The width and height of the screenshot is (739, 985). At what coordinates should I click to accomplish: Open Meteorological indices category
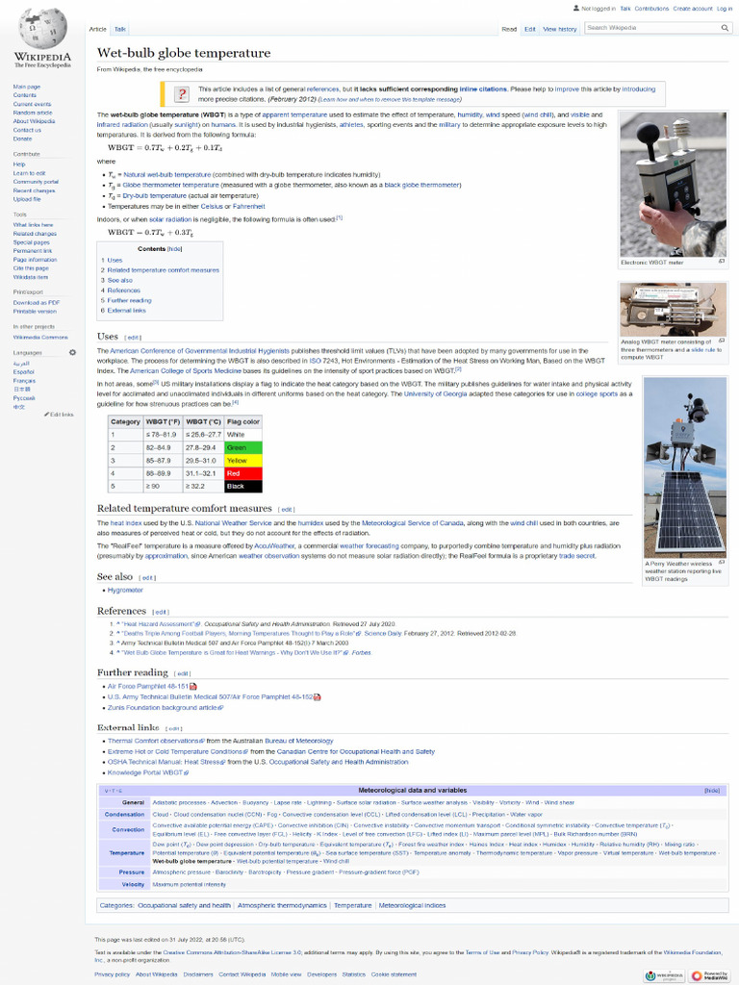pos(412,906)
